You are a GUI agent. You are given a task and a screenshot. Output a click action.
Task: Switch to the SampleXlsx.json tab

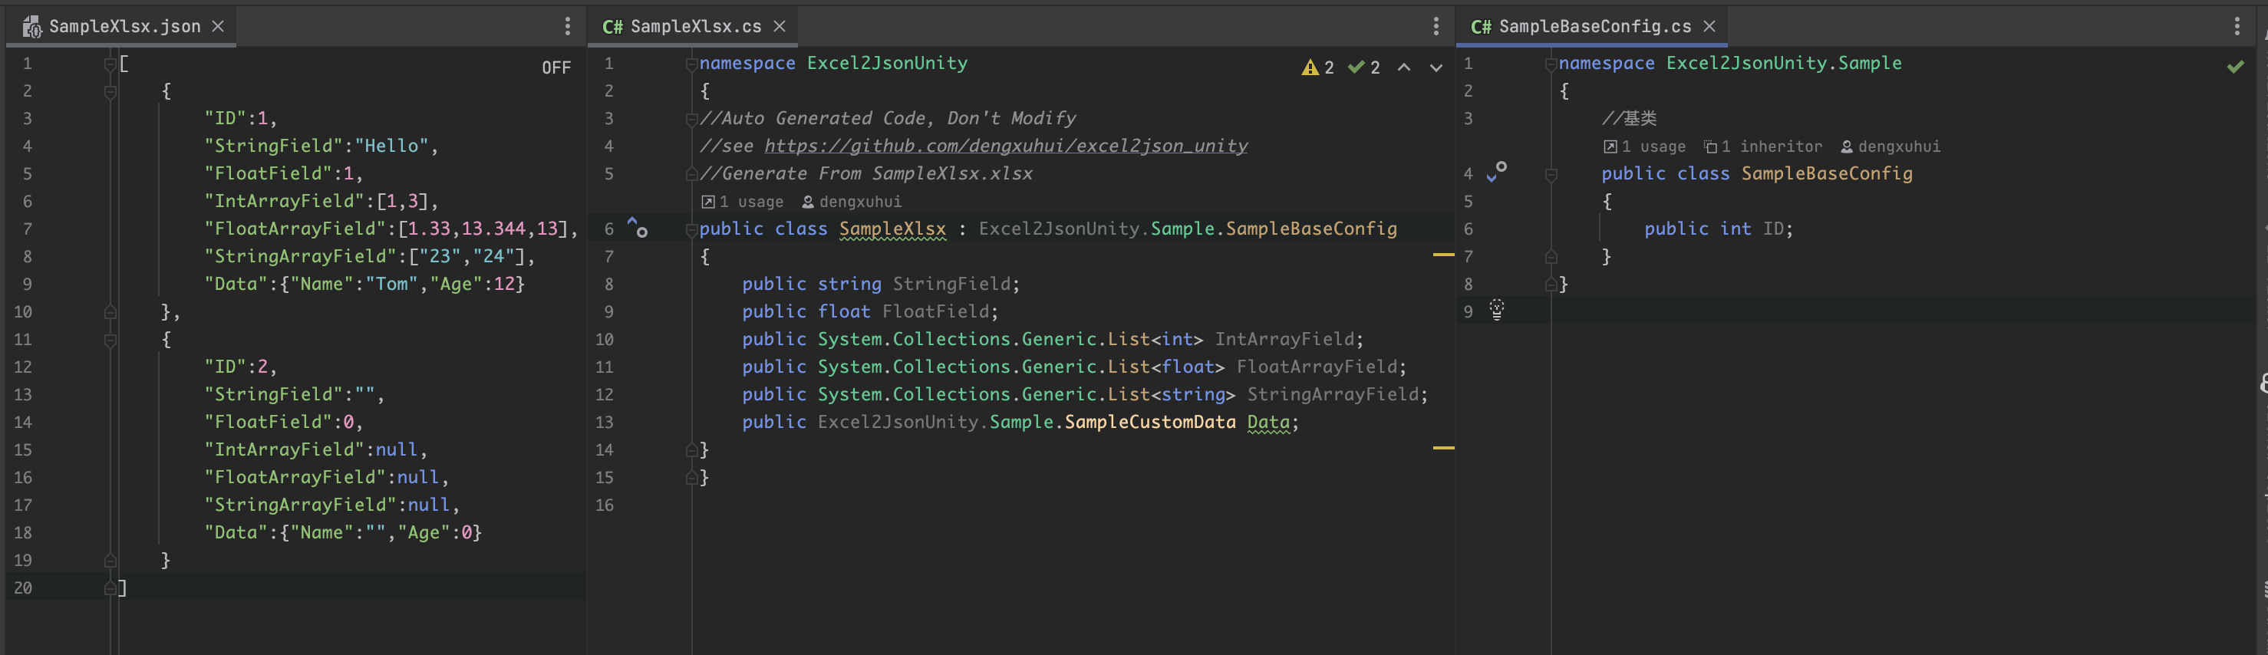point(124,26)
